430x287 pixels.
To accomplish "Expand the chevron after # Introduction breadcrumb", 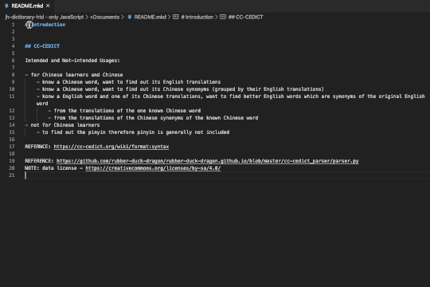I will tap(217, 17).
